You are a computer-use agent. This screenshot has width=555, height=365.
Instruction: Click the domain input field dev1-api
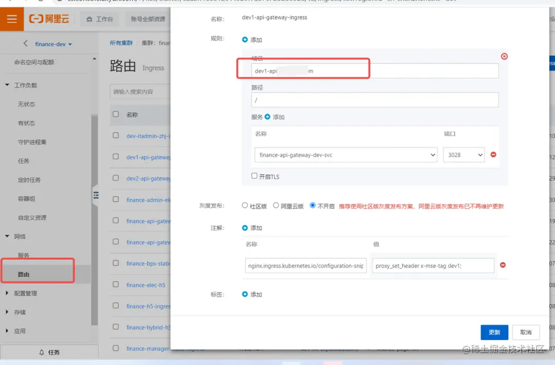pyautogui.click(x=375, y=71)
